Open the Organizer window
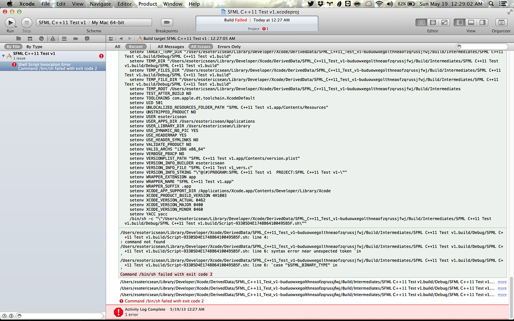The width and height of the screenshot is (514, 321). (x=501, y=22)
